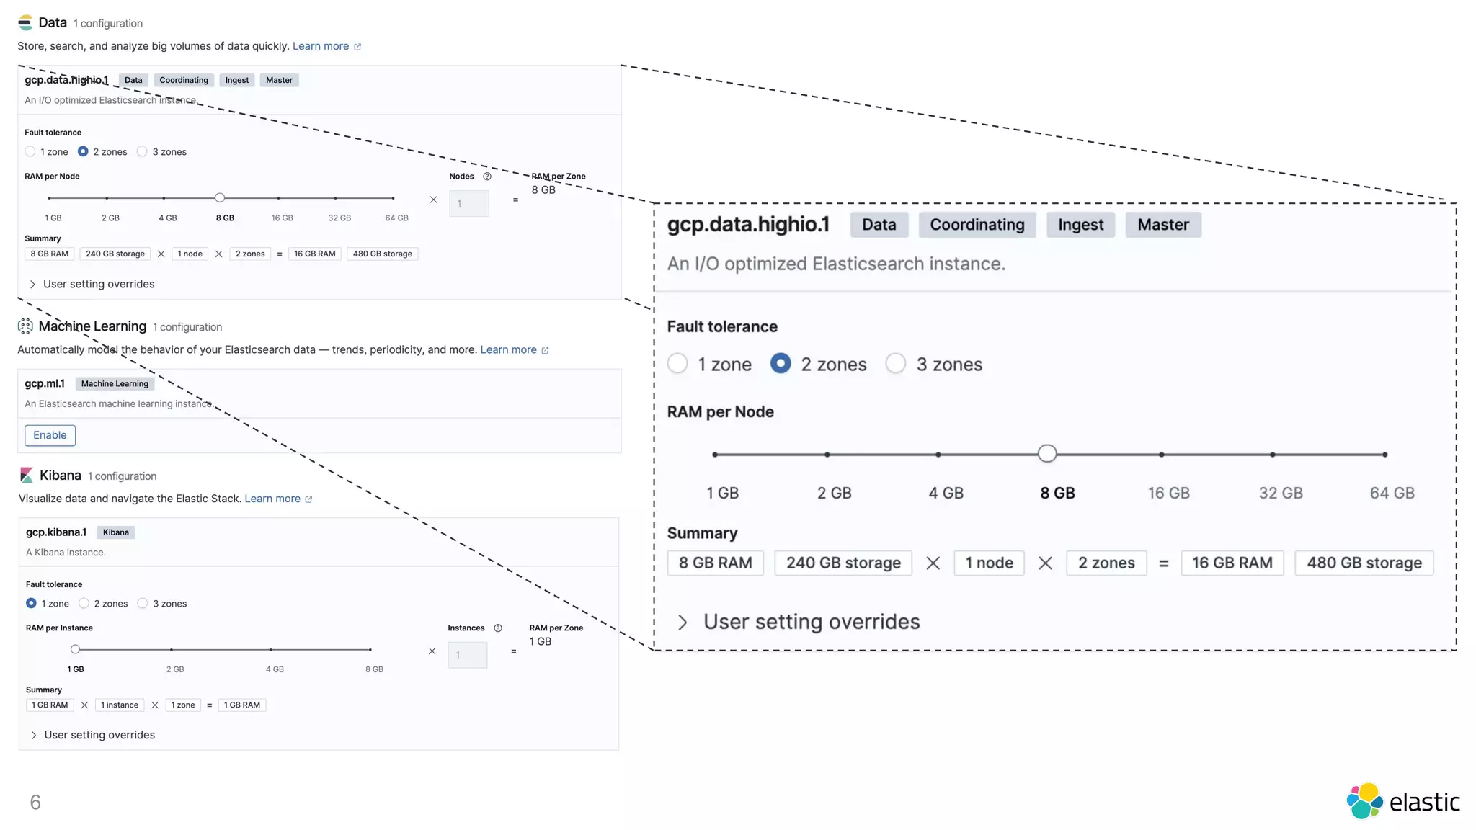This screenshot has width=1476, height=830.
Task: Expand Data user setting overrides
Action: coord(32,285)
